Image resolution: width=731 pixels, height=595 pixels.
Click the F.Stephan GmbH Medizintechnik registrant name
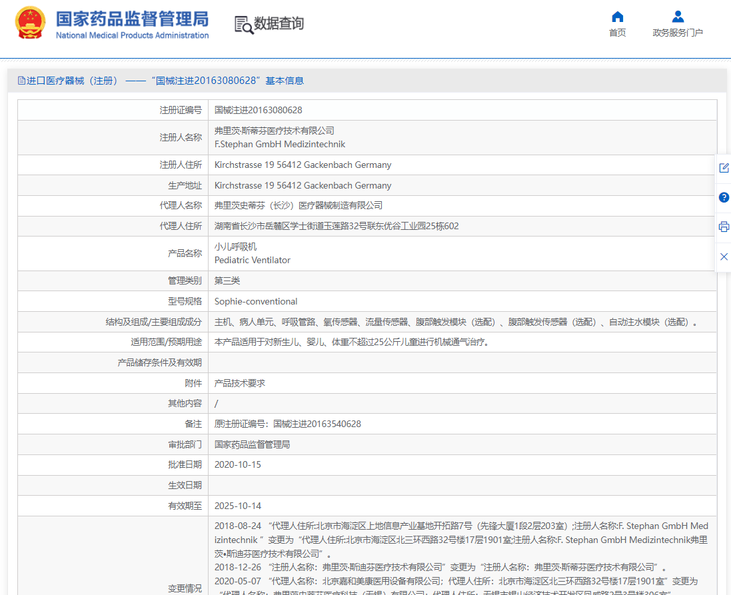pos(280,144)
